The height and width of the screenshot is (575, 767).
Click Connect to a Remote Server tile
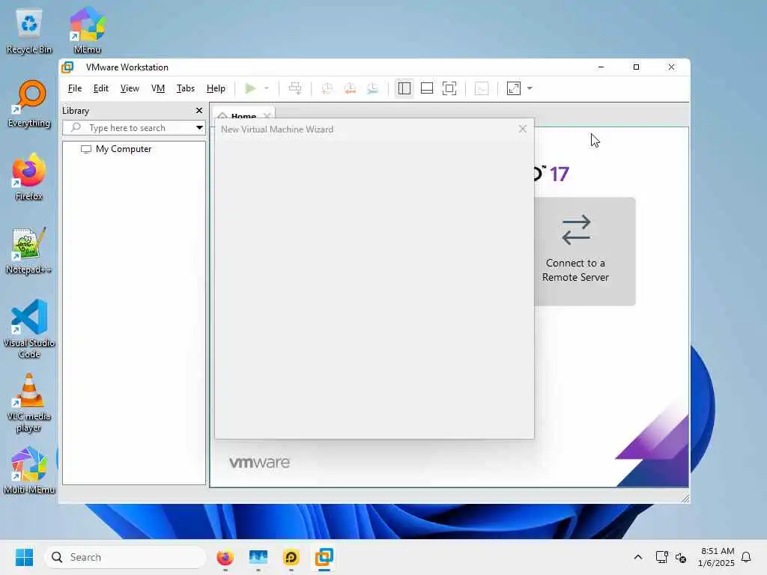click(584, 252)
